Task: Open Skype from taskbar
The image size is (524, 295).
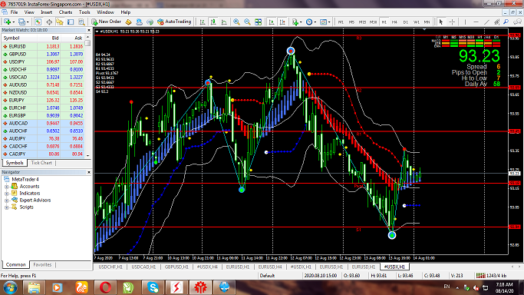Action: click(153, 287)
